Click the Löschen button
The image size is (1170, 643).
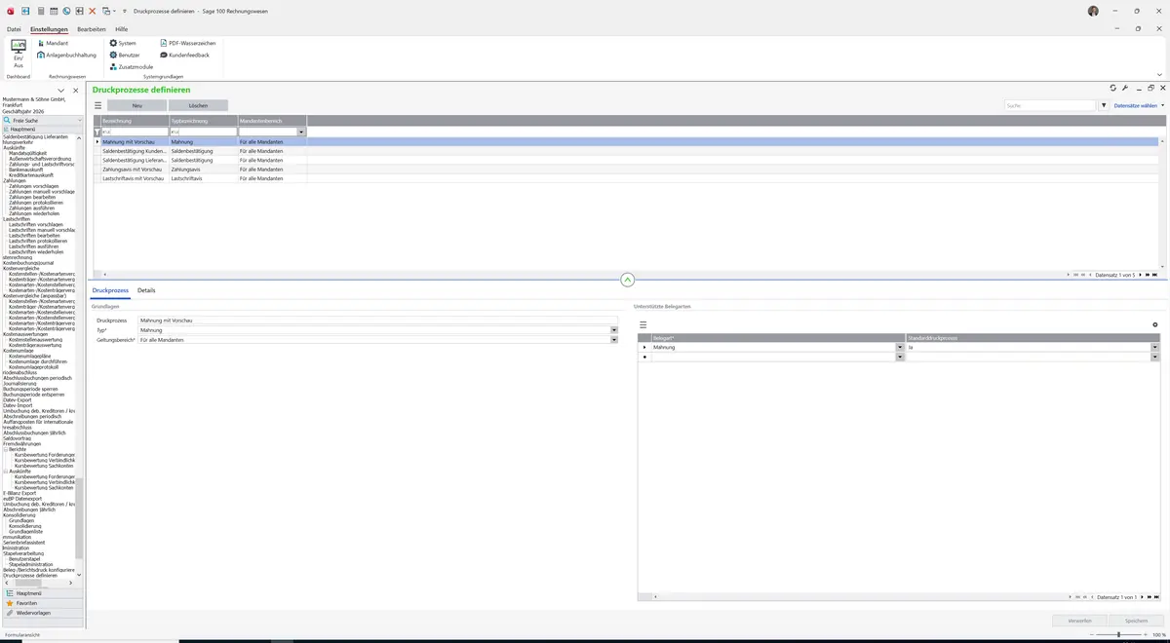(198, 105)
